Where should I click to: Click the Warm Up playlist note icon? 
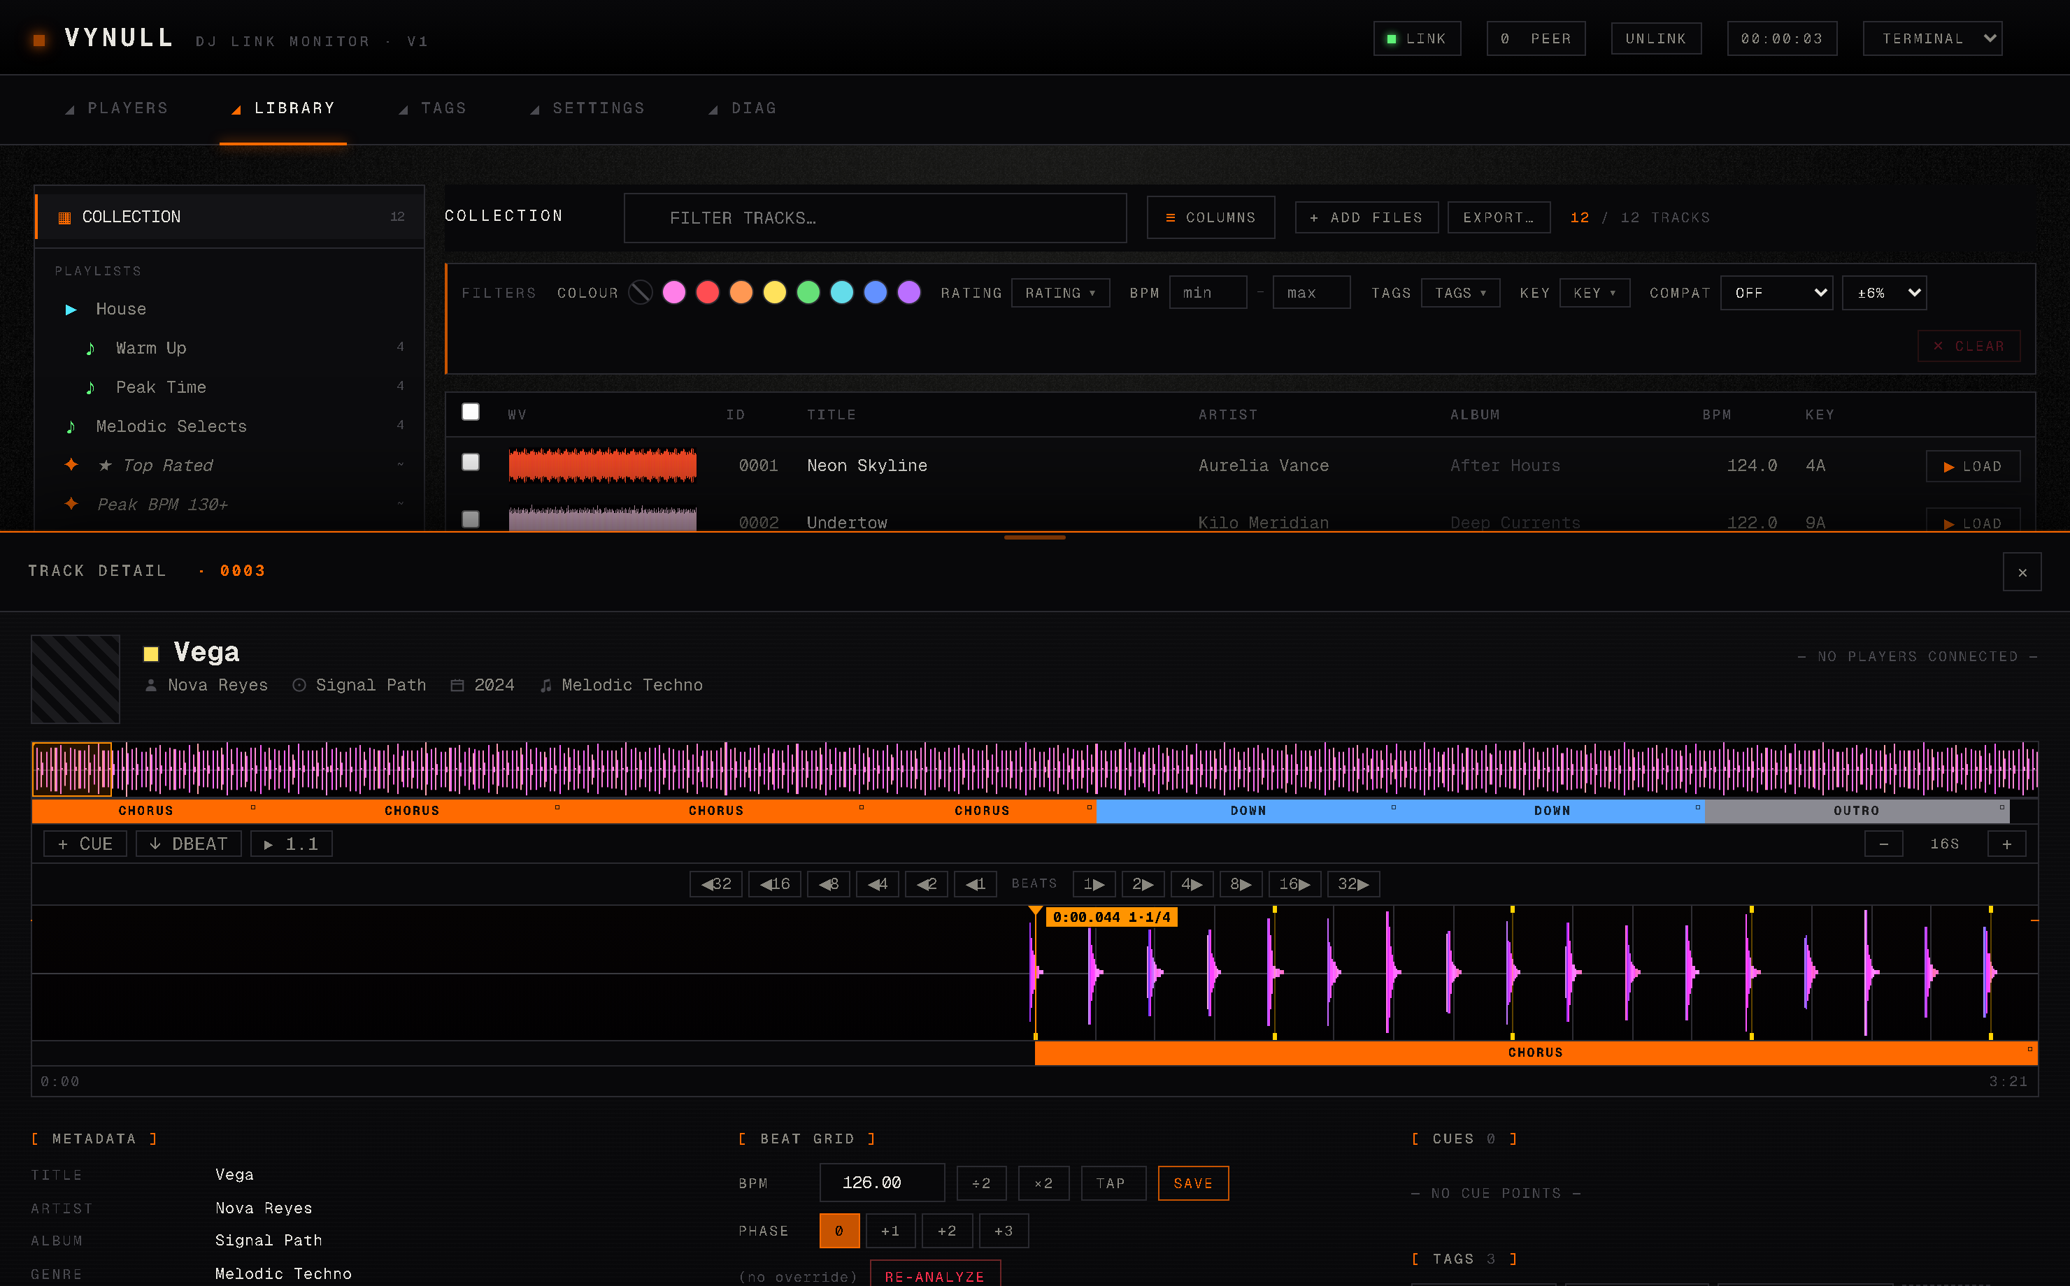pyautogui.click(x=90, y=349)
